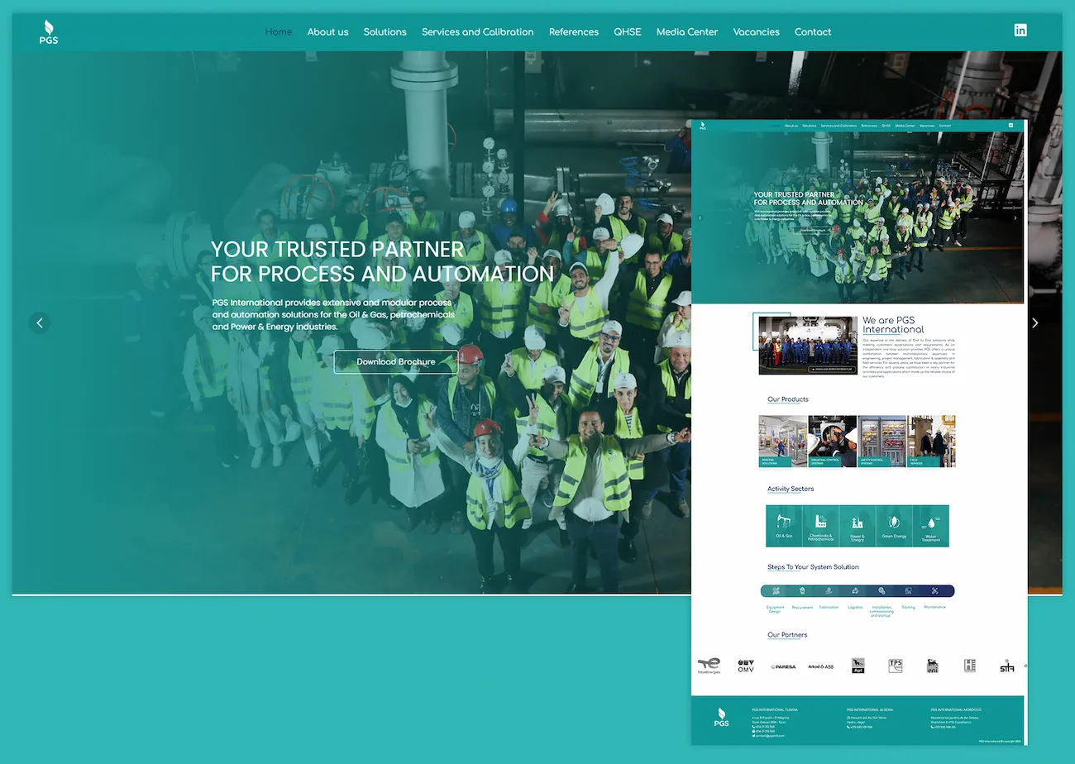Go to the QHSE page
1075x764 pixels.
click(627, 32)
